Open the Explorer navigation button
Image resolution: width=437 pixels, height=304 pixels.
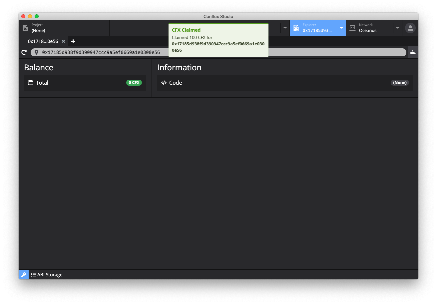[313, 28]
